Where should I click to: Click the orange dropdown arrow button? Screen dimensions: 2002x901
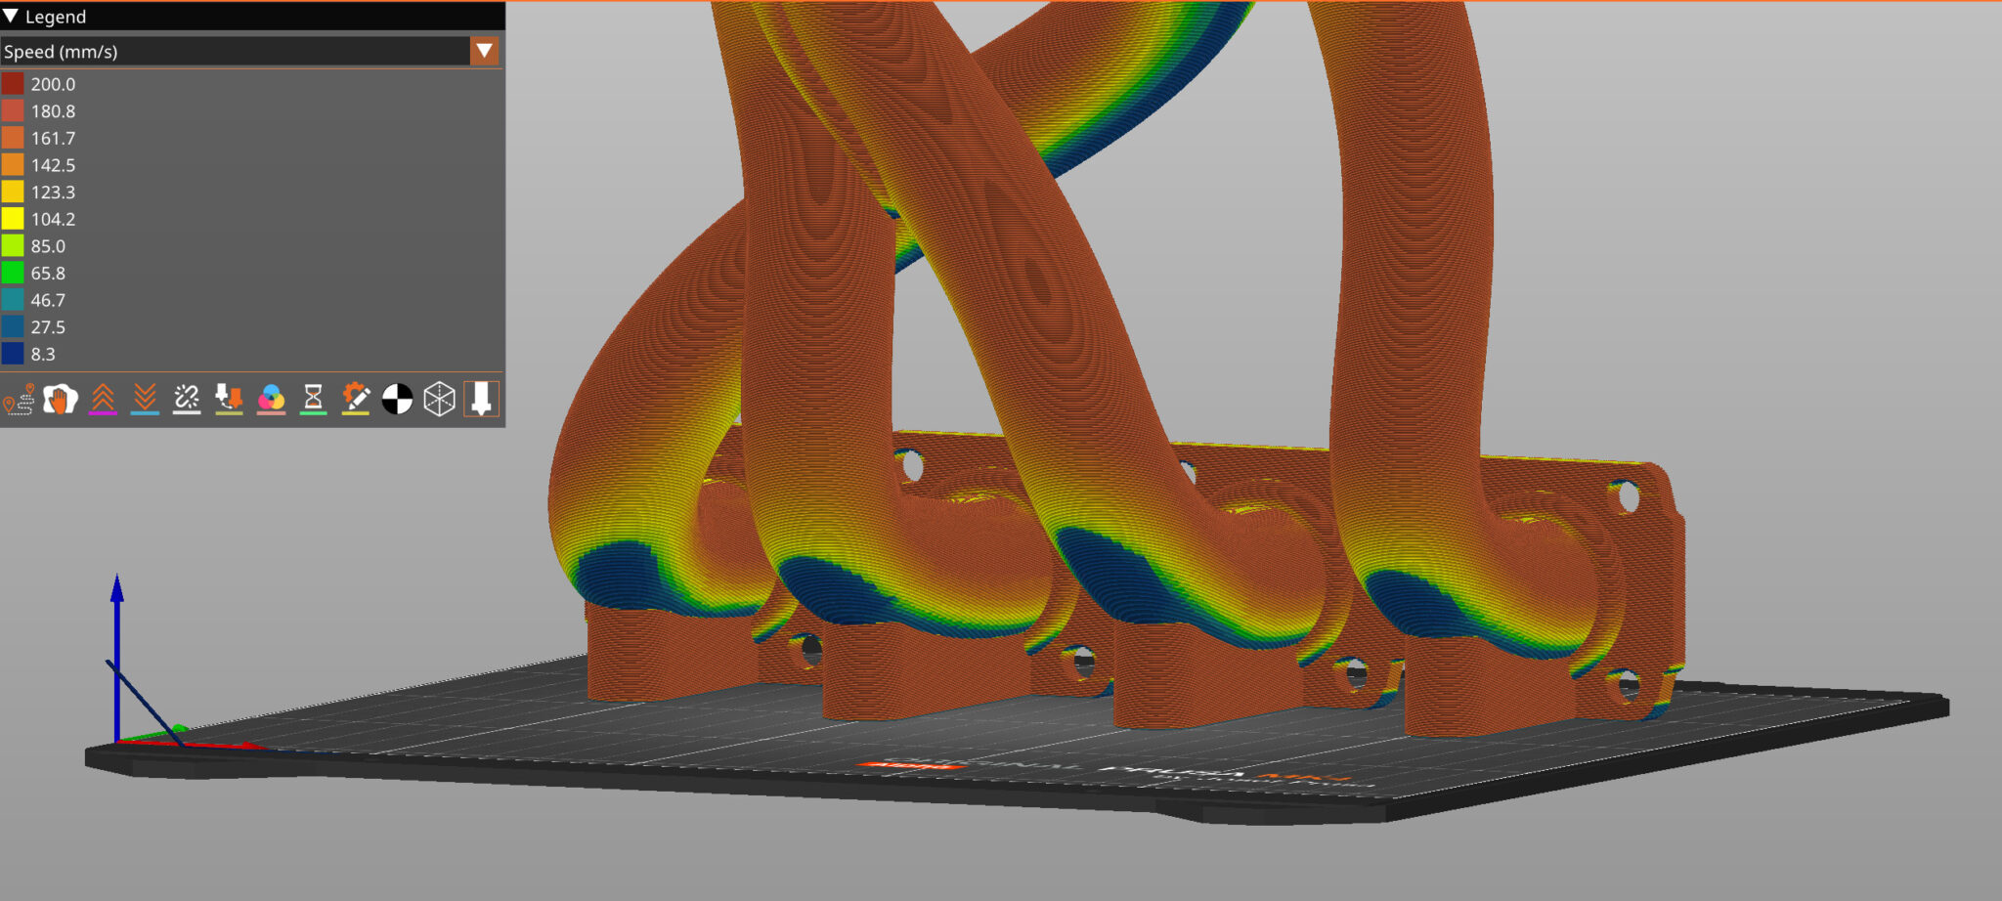click(x=484, y=51)
